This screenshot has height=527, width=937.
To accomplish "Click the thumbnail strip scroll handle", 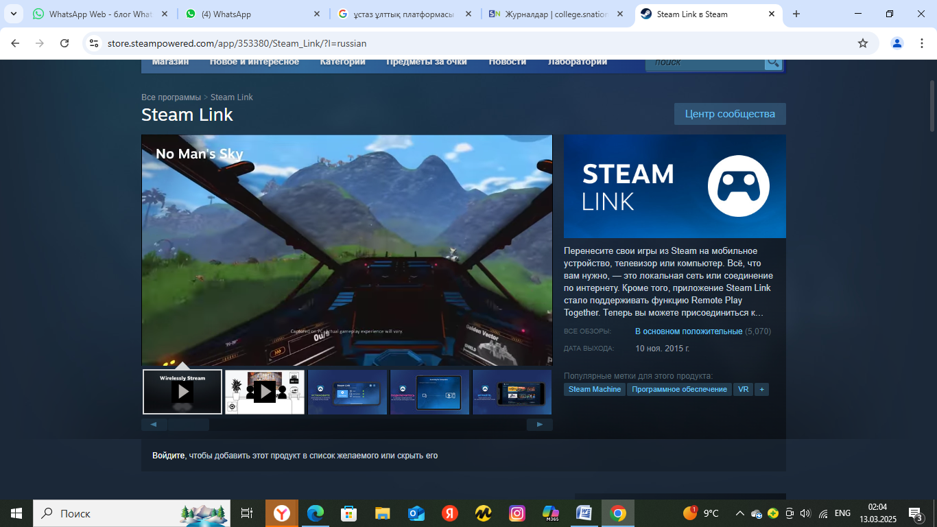I will pos(189,425).
